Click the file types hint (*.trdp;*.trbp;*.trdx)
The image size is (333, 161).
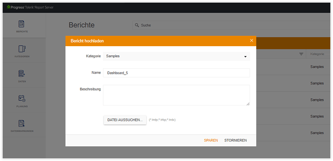click(x=162, y=120)
